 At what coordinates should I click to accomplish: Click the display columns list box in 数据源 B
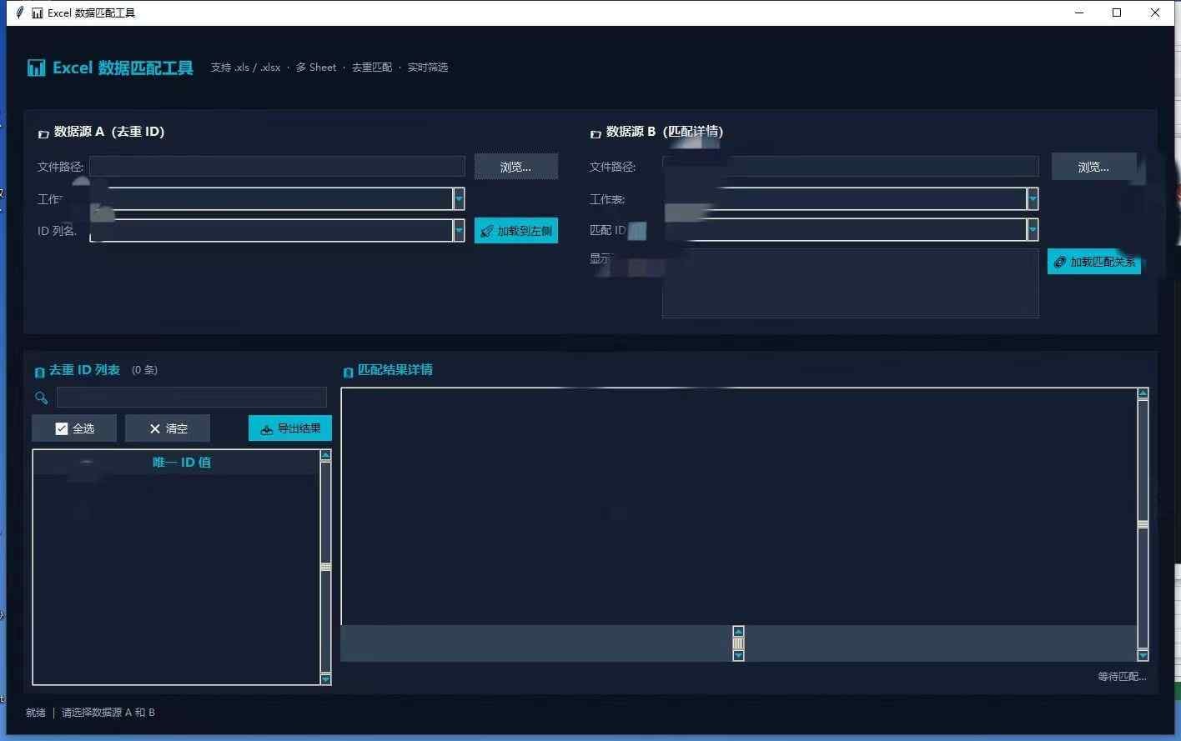pyautogui.click(x=851, y=283)
